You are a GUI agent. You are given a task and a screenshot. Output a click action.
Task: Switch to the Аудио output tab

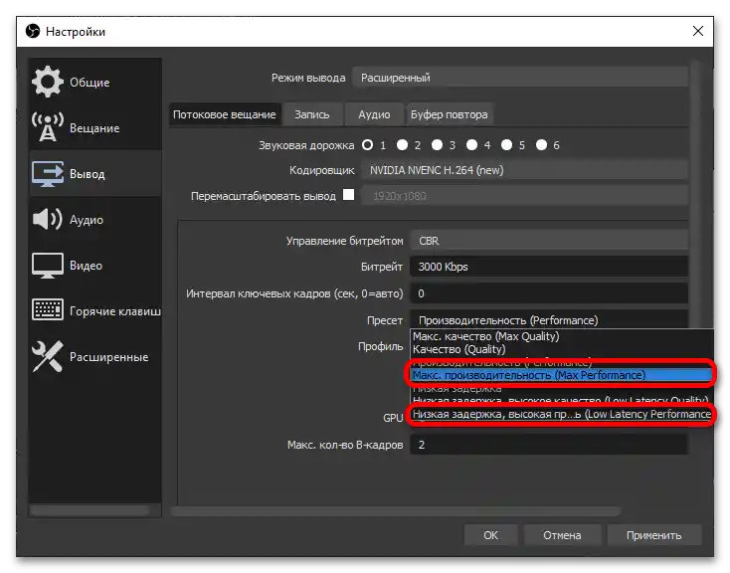pyautogui.click(x=374, y=114)
